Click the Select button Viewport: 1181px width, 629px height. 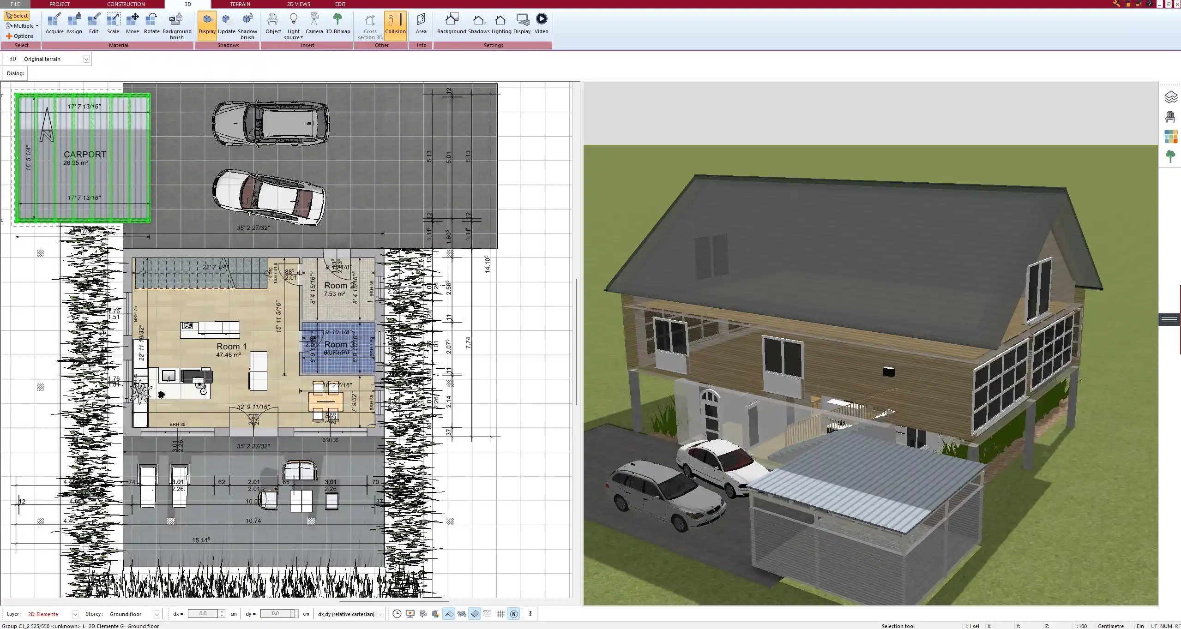tap(17, 16)
